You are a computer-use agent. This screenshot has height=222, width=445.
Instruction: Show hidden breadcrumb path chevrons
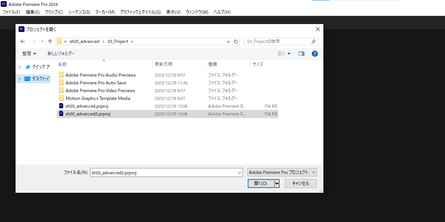(x=65, y=41)
